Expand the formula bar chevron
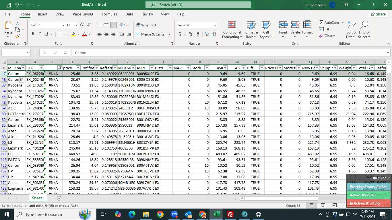392x220 pixels. (x=388, y=53)
